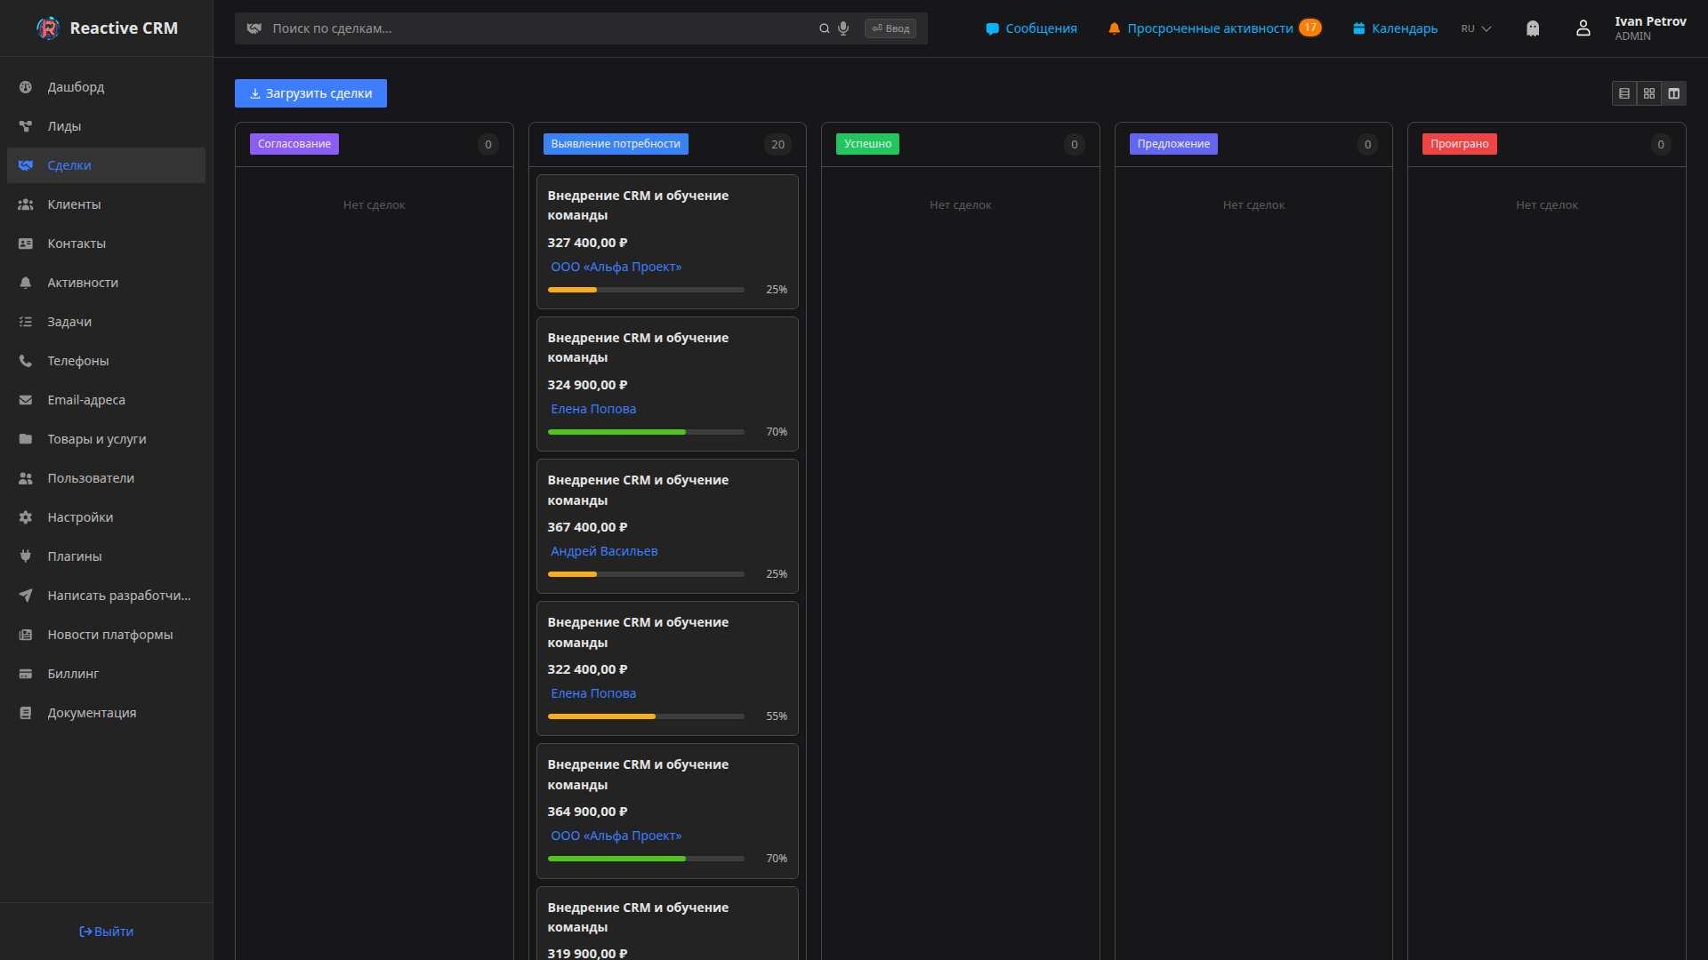Open Лиды in the sidebar
Screen dimensions: 1708x960
tap(106, 126)
